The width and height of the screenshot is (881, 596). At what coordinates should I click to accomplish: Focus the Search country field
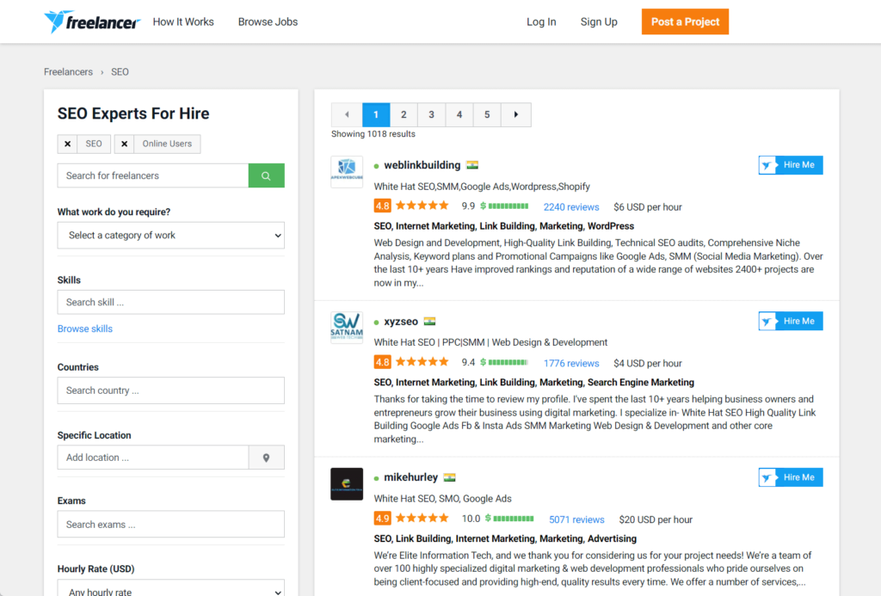coord(171,390)
